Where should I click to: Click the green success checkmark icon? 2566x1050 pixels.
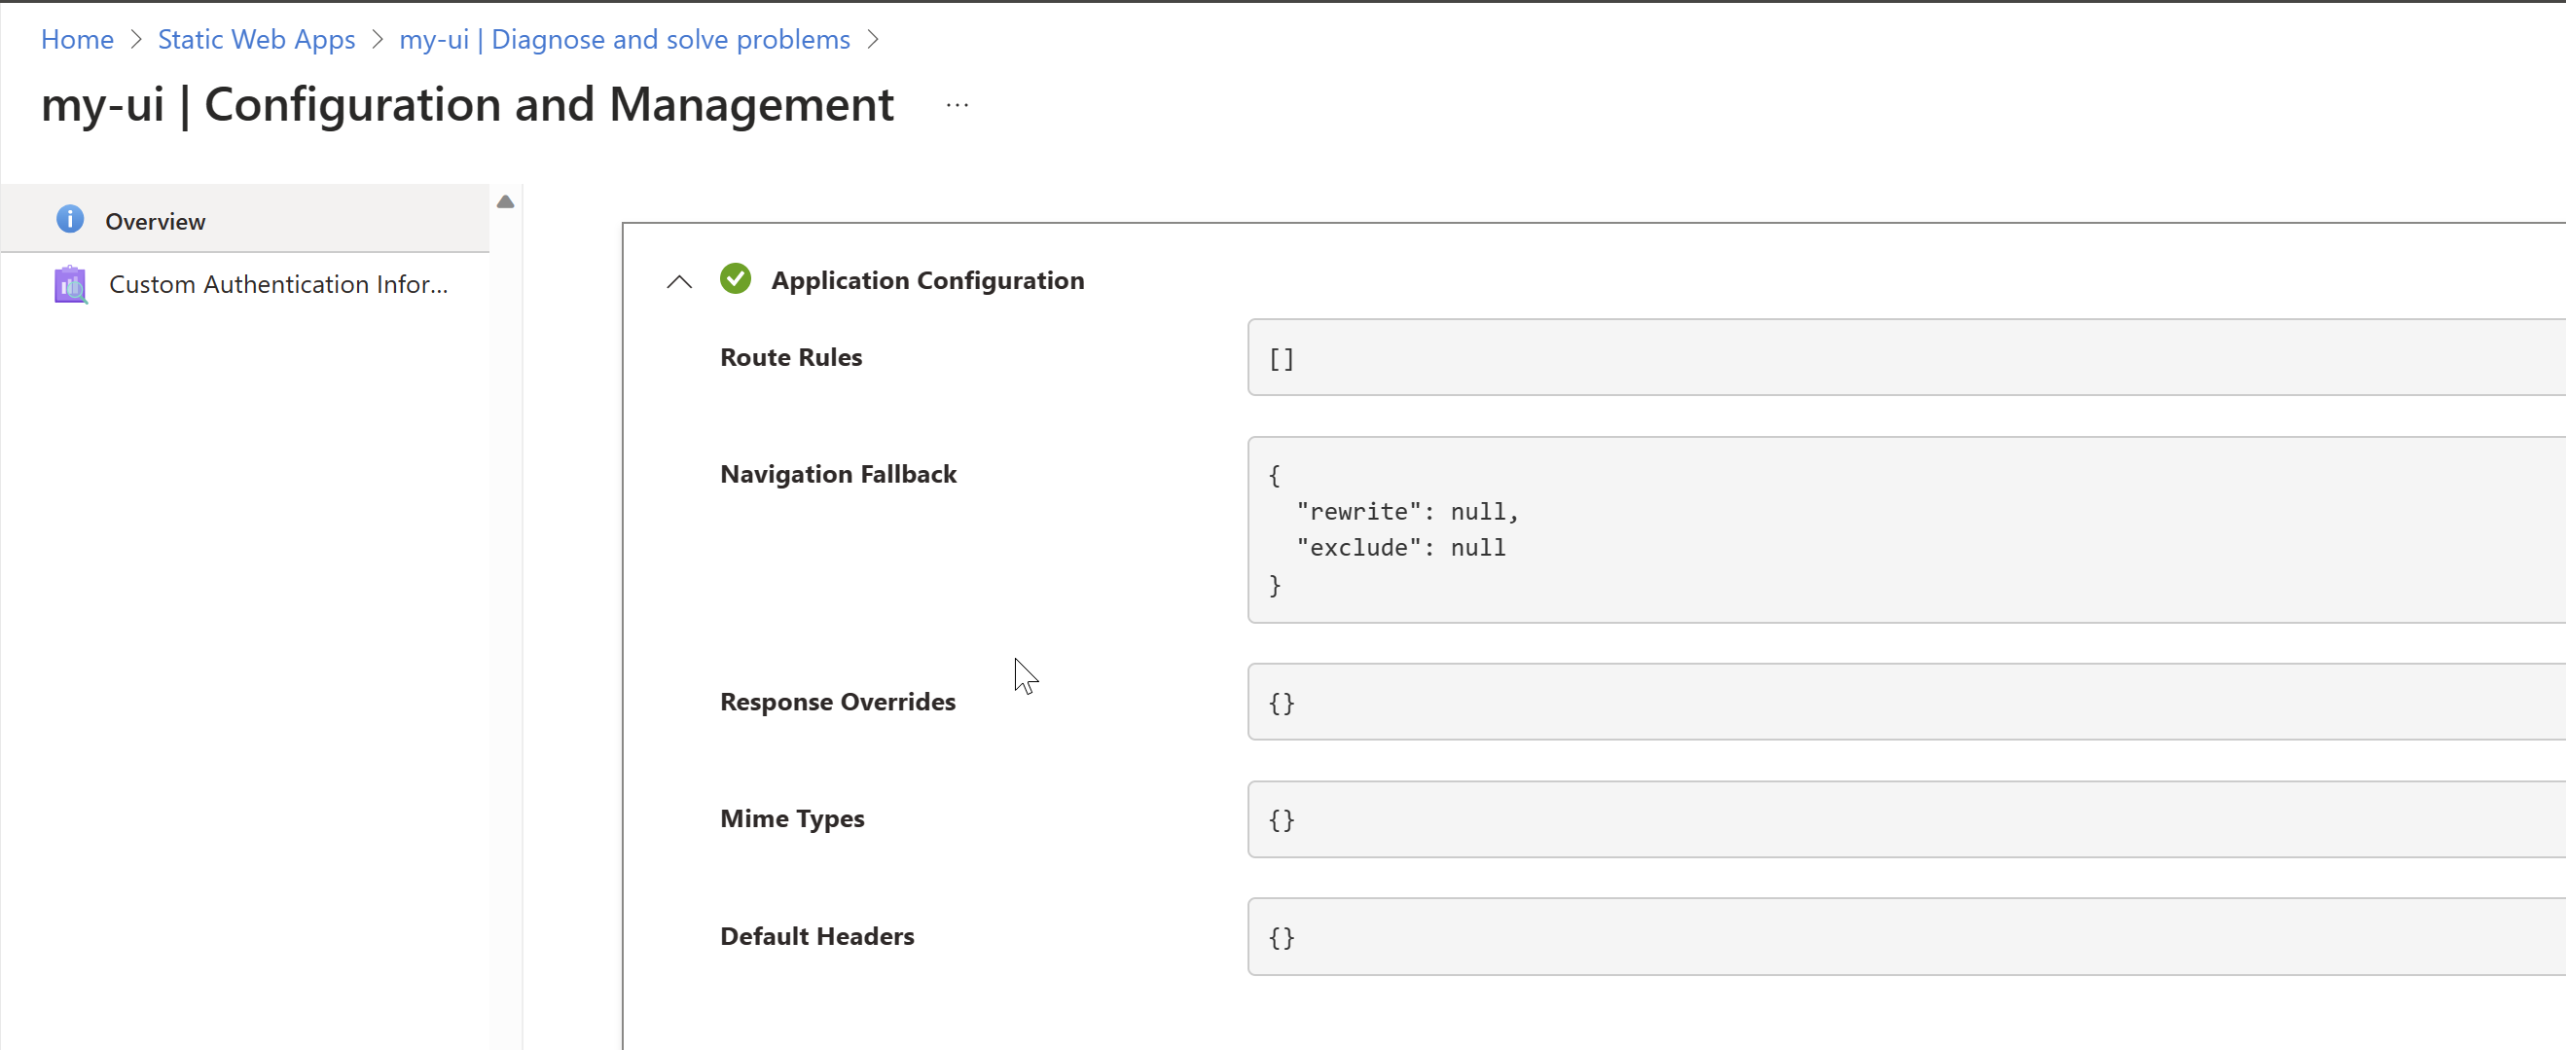[x=735, y=279]
